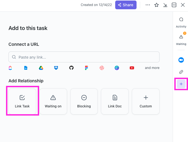Open Zoom meeting from sidebar
This screenshot has width=188, height=142.
(x=181, y=60)
